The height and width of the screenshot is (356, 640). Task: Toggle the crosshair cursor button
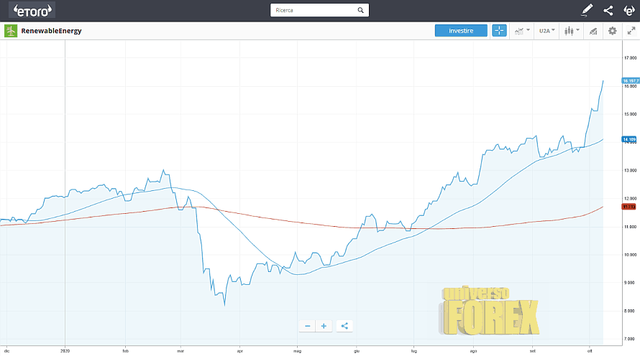499,31
